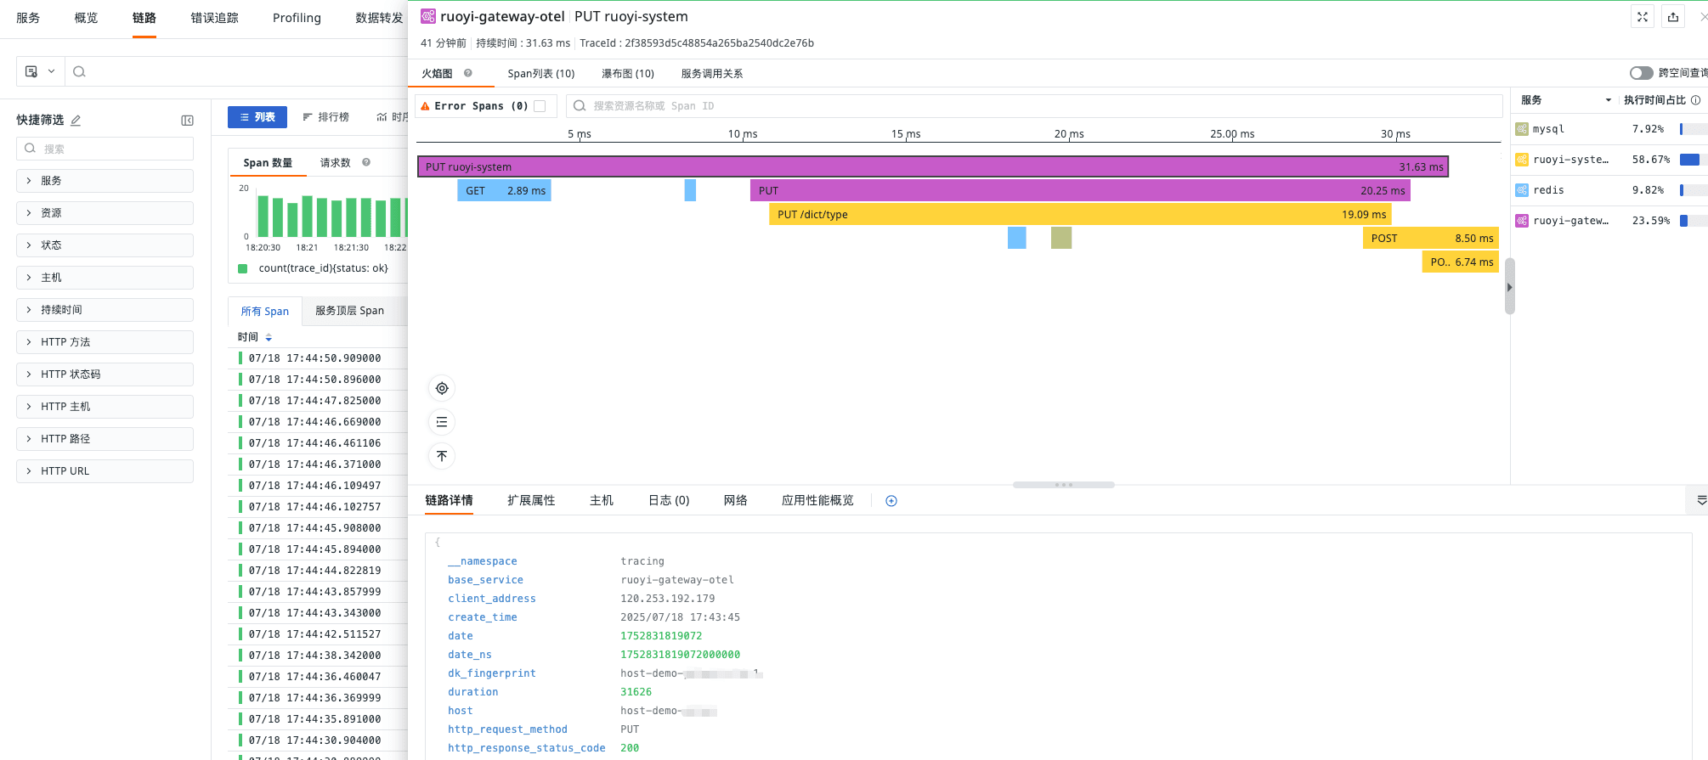Click the mysql service icon in list
1708x760 pixels.
[1522, 129]
